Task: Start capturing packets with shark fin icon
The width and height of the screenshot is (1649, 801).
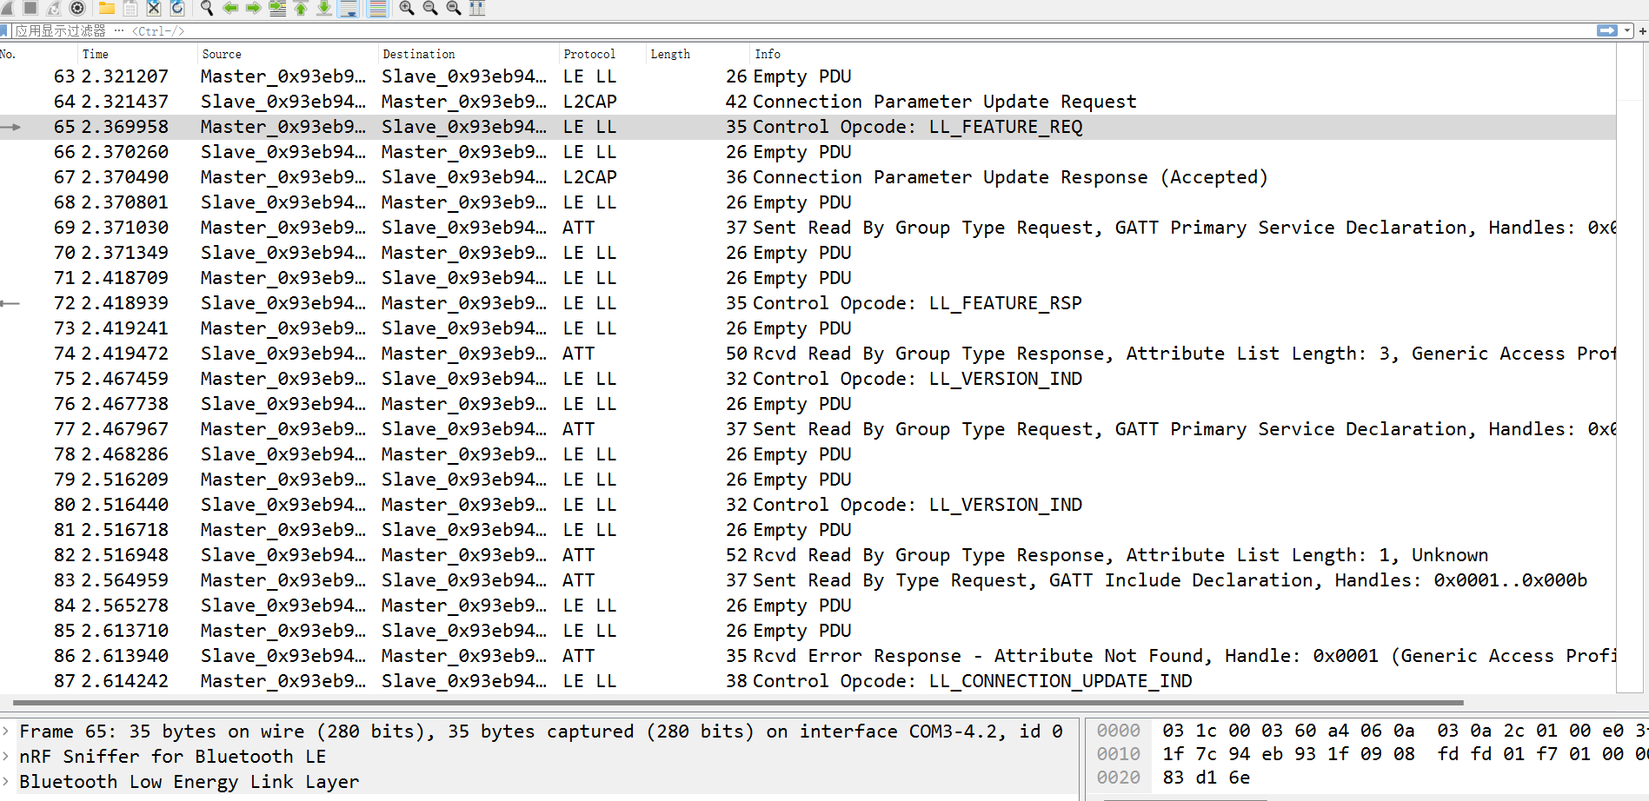Action: pyautogui.click(x=5, y=8)
